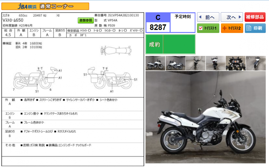Click the note 書類:ガス検 取説
This screenshot has height=168, width=269.
pyautogui.click(x=34, y=145)
